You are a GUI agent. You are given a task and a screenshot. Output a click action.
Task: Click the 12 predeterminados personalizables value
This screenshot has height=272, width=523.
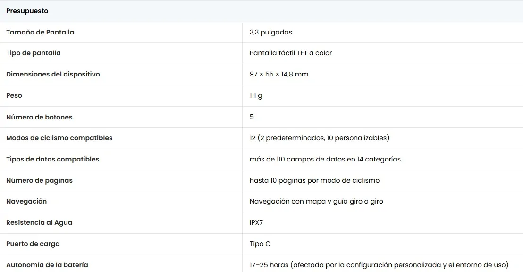(x=320, y=138)
